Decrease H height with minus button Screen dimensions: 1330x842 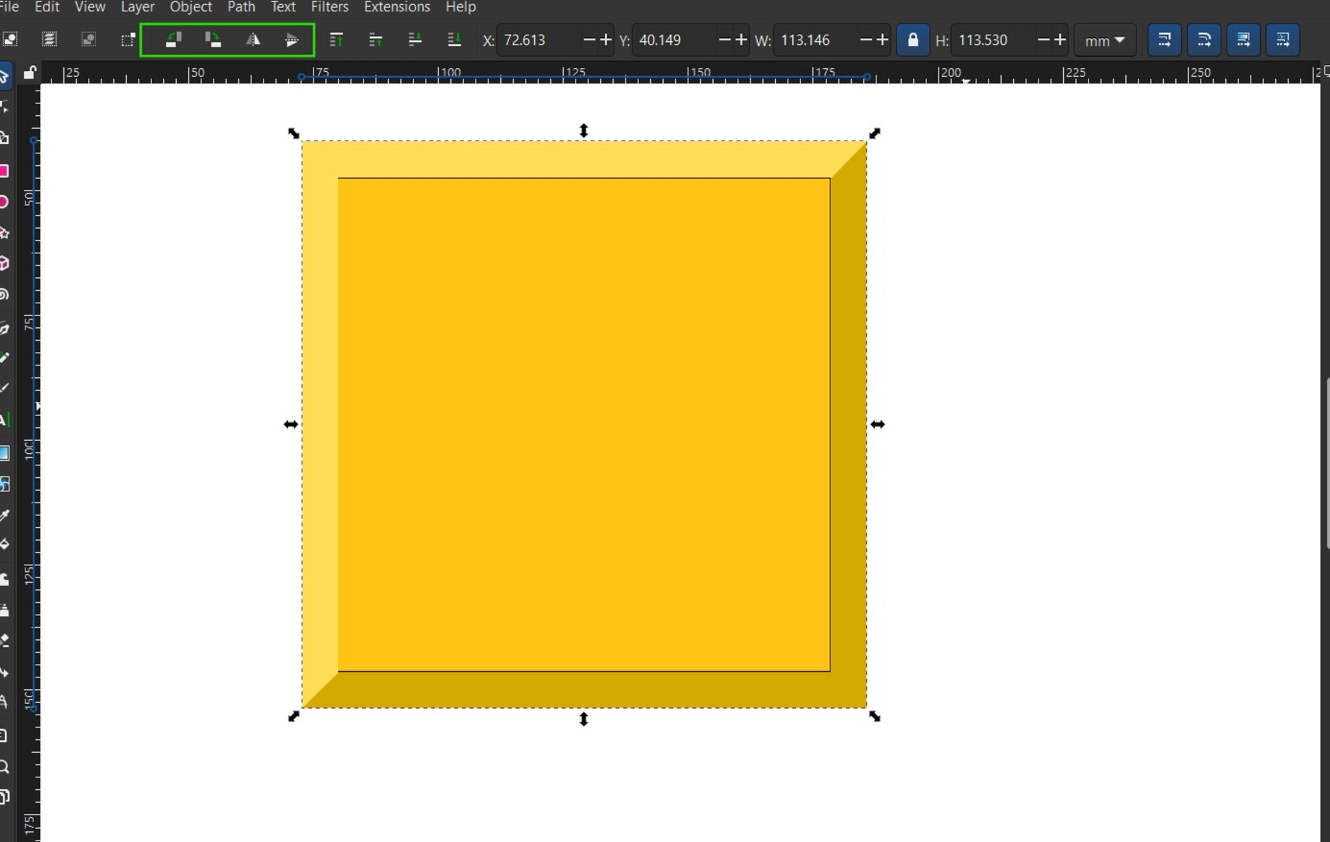click(x=1044, y=40)
